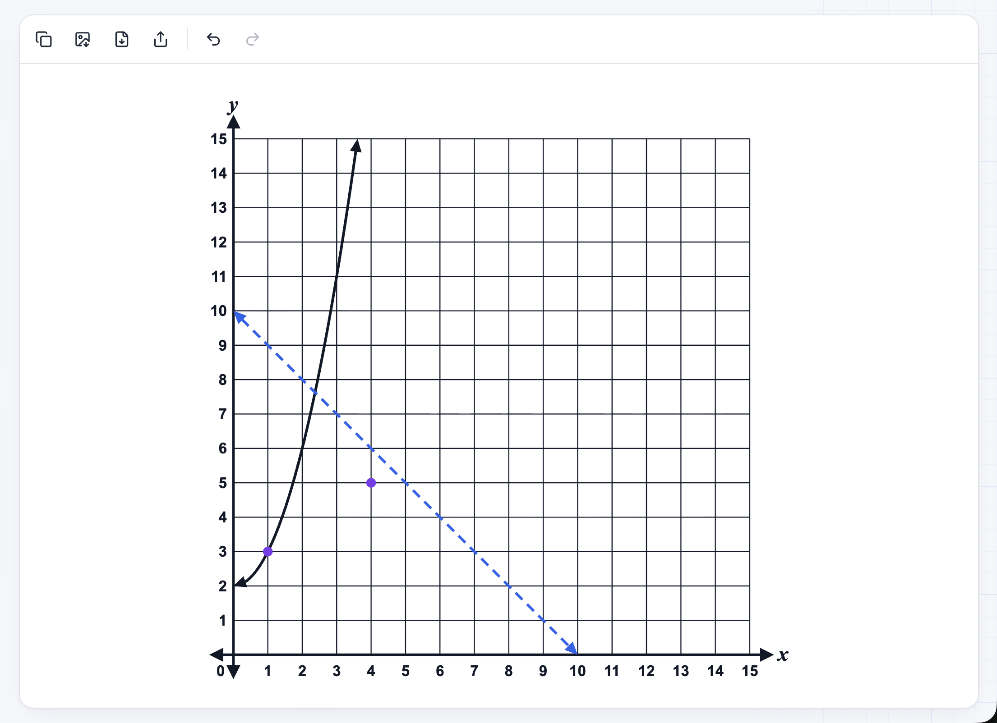Click the y-axis label "15"

(219, 139)
